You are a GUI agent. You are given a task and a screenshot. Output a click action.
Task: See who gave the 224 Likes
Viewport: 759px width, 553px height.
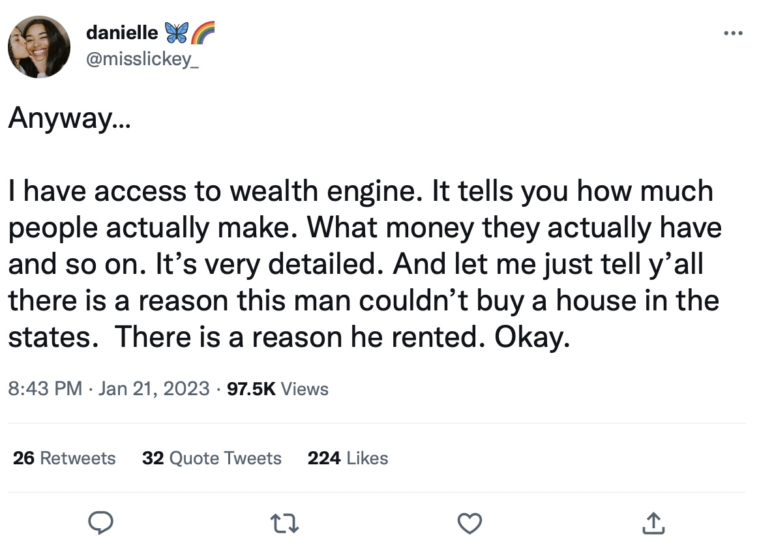[x=348, y=458]
